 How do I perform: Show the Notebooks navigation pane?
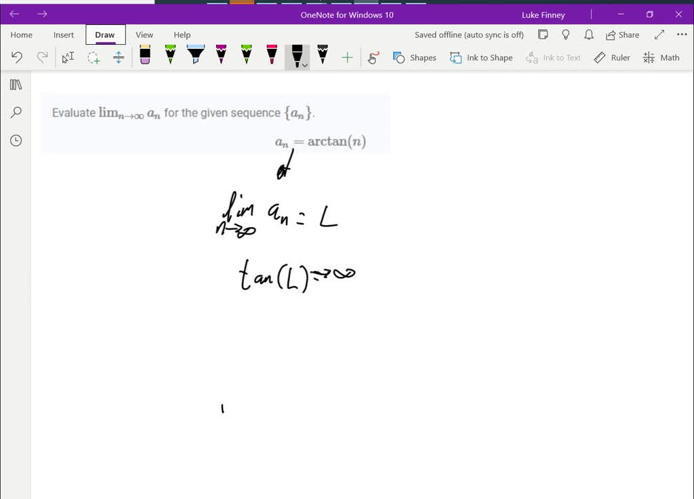(15, 84)
